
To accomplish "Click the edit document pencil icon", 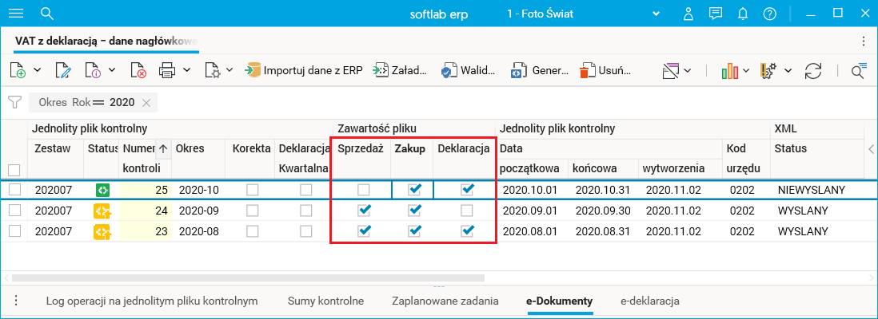I will coord(63,70).
